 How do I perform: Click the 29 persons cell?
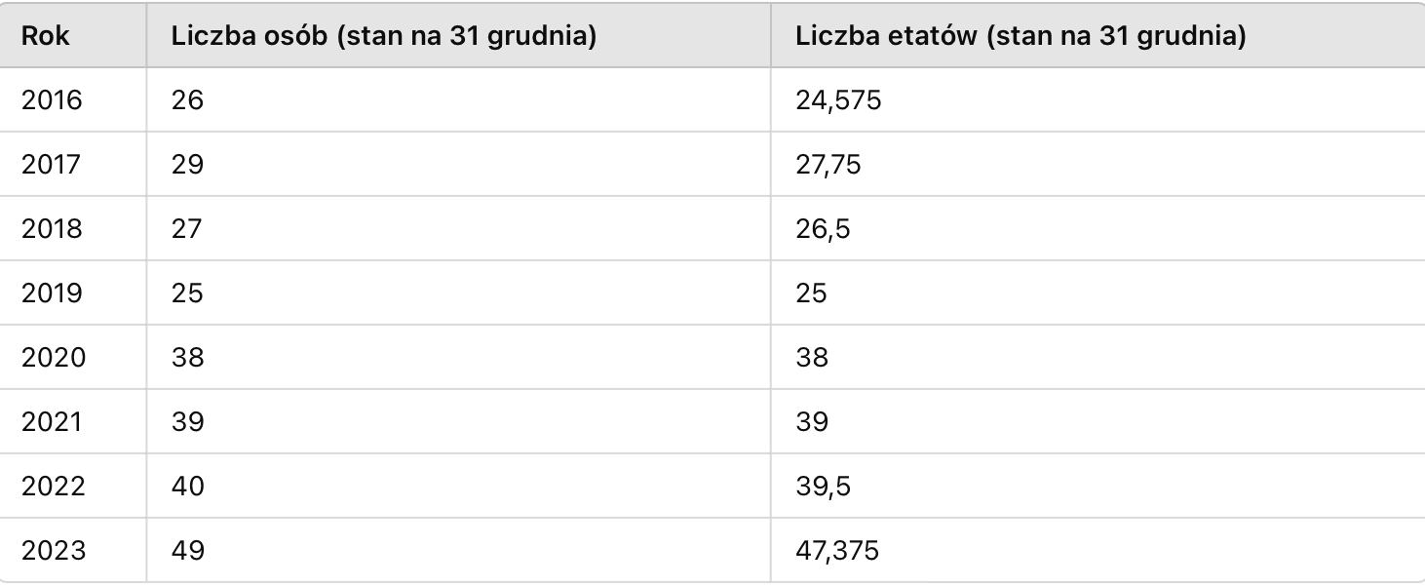[x=458, y=164]
